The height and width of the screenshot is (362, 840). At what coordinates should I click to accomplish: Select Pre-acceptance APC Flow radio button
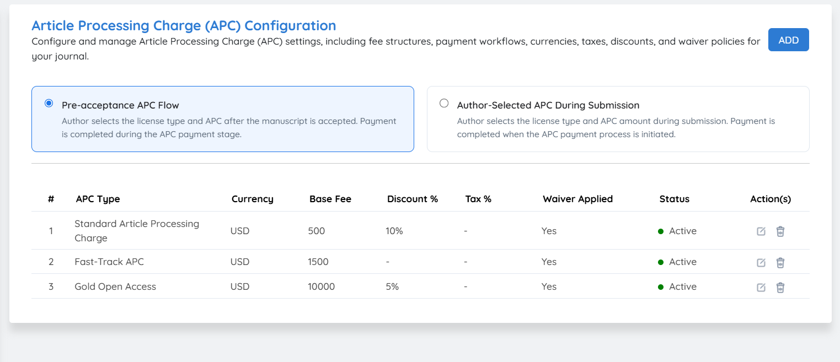[49, 103]
